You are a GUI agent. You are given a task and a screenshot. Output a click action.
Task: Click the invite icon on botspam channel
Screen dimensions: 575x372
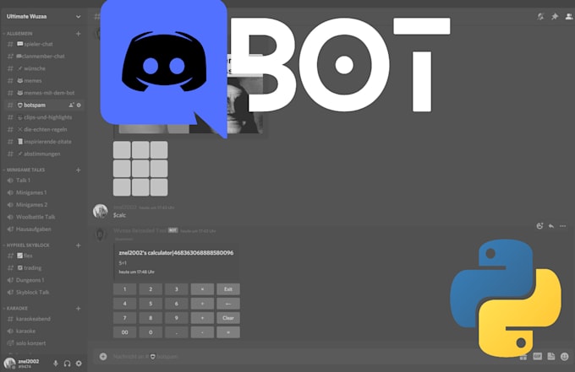tap(71, 105)
